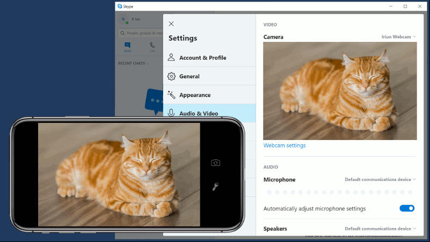Expand the Microphone device dropdown

click(x=381, y=180)
